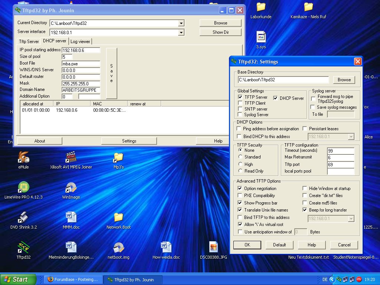Enable the Syslog Server checkbox
The width and height of the screenshot is (380, 285).
point(240,114)
